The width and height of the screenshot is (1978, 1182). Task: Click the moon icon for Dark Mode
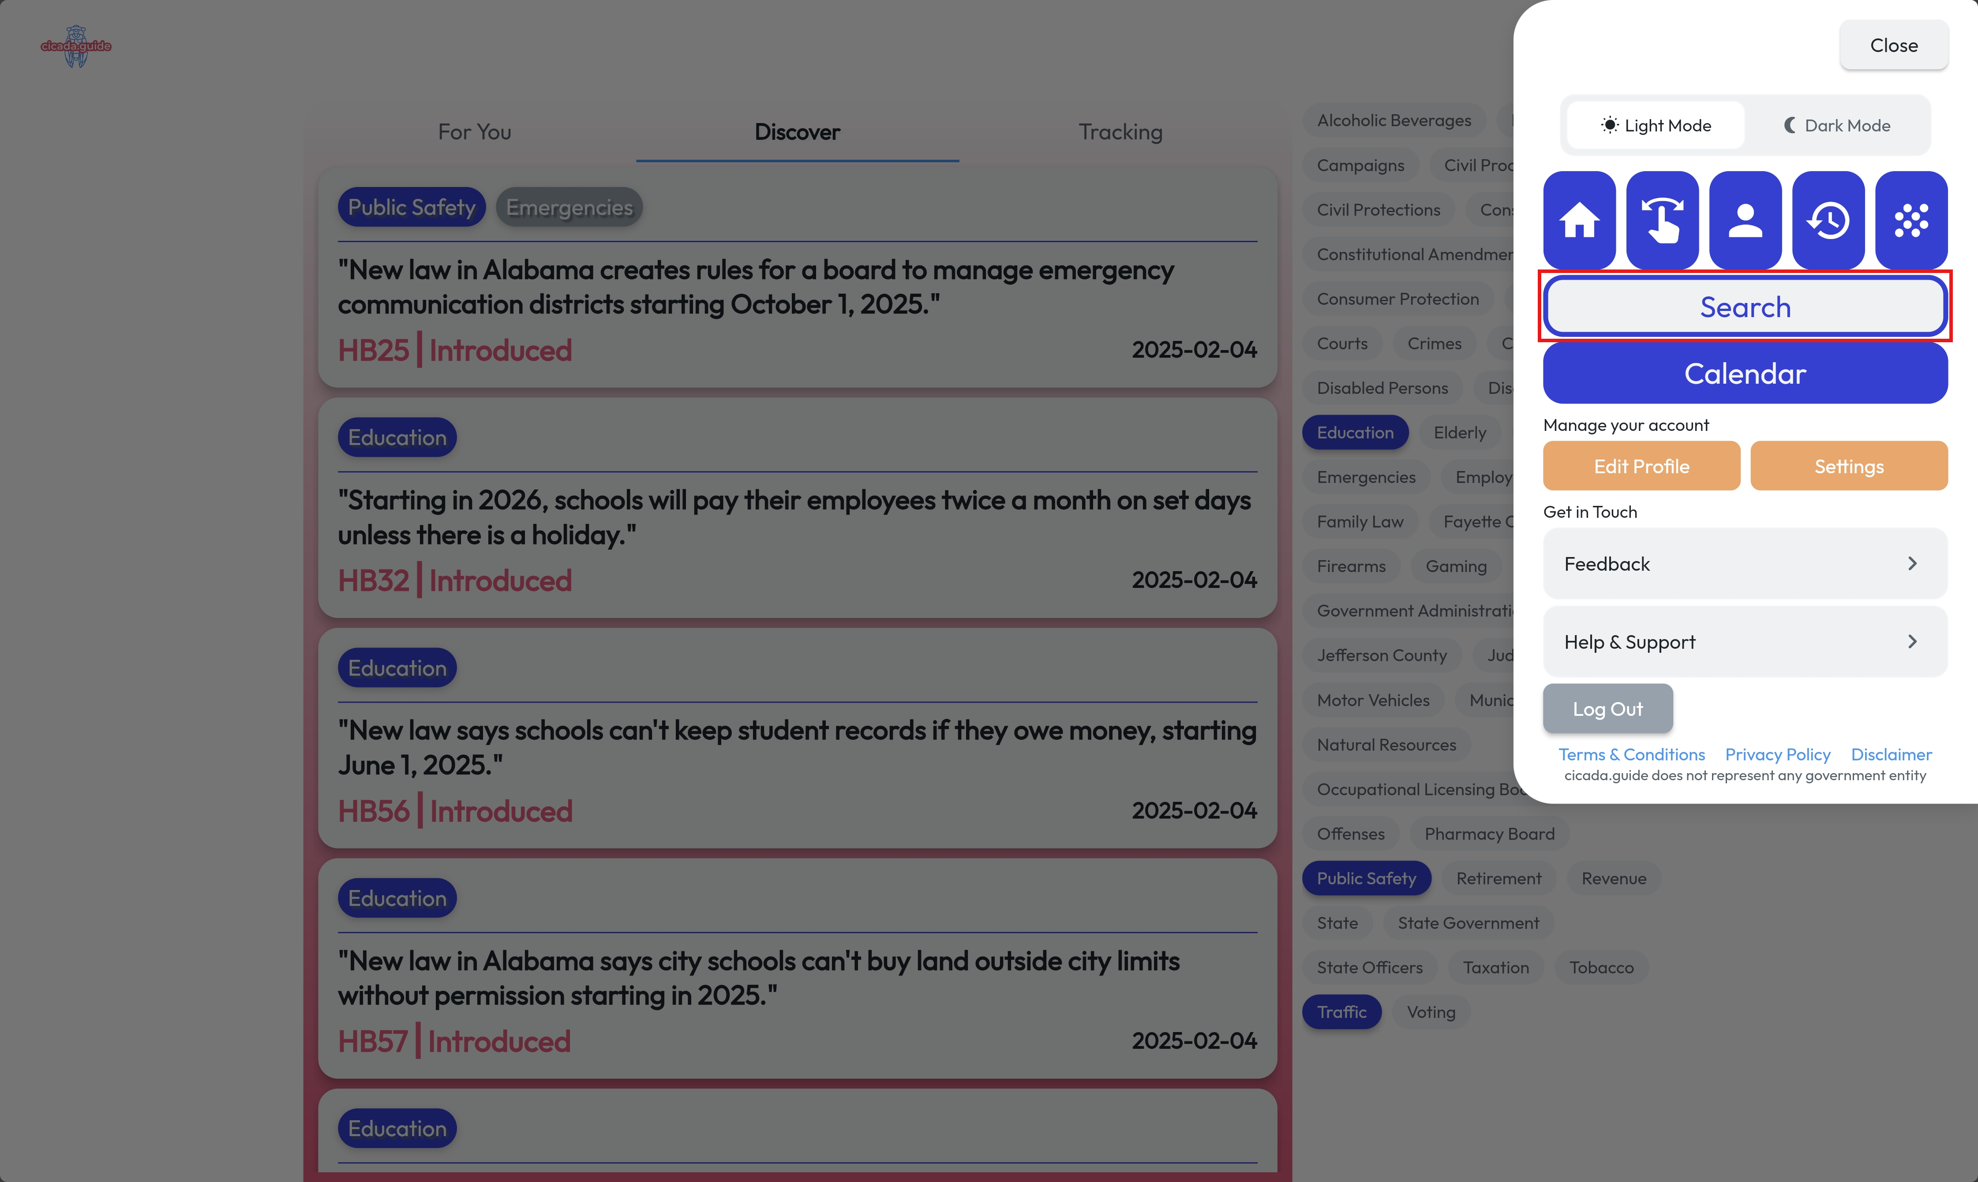click(1789, 125)
